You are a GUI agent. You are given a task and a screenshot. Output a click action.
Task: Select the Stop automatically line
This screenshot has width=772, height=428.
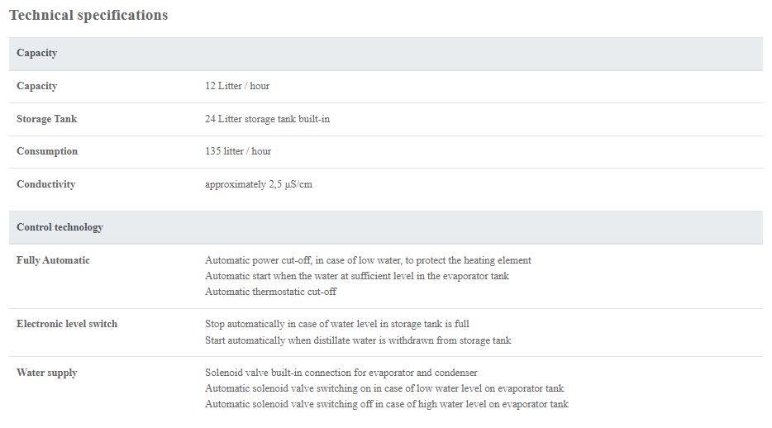(x=337, y=324)
